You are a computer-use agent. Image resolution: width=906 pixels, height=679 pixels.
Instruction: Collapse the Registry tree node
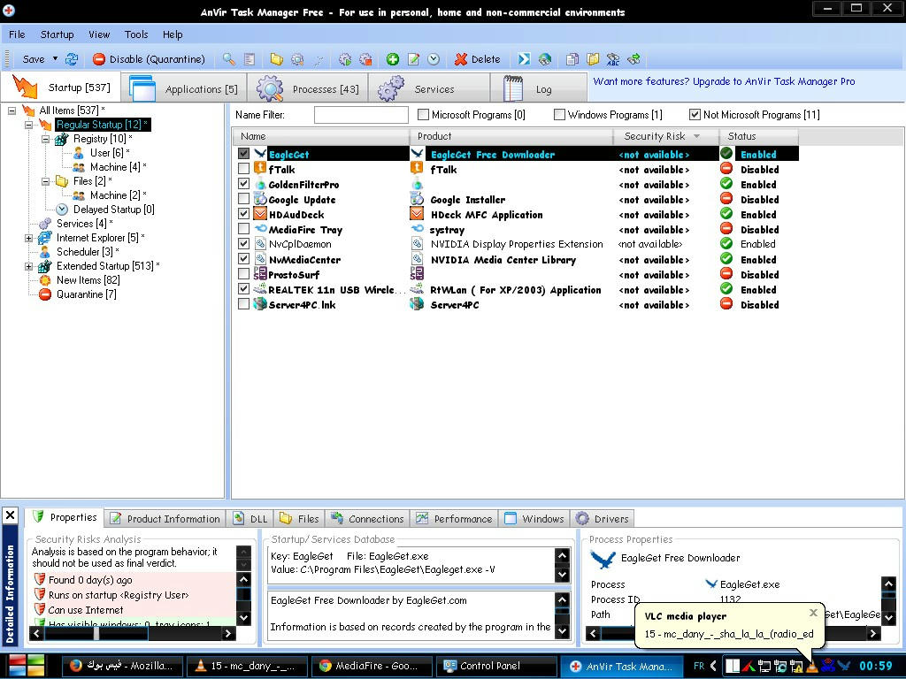[x=46, y=139]
